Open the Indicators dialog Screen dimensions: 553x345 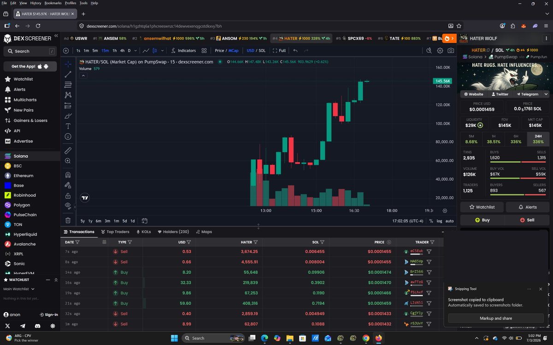tap(183, 51)
